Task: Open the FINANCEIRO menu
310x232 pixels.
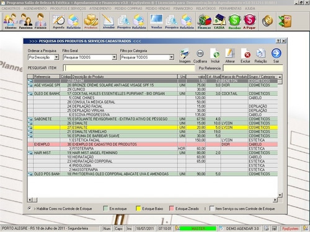Action: tap(183, 9)
